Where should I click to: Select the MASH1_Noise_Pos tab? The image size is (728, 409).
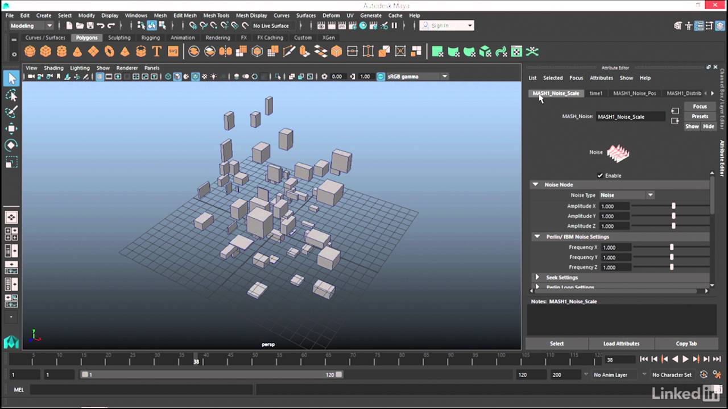click(x=634, y=93)
